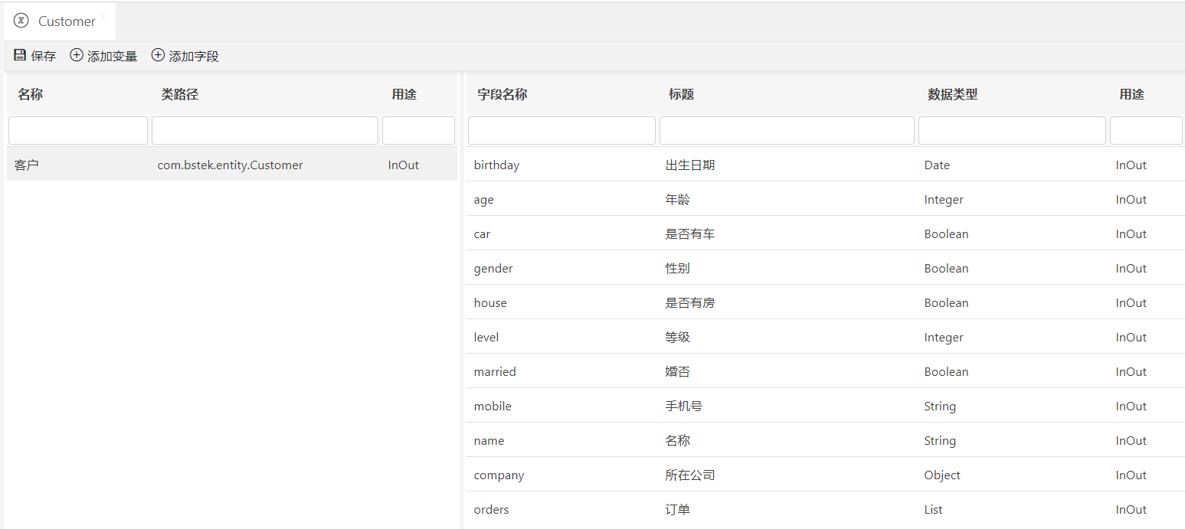The image size is (1185, 529).
Task: Click the Customer tab variable icon
Action: [21, 21]
